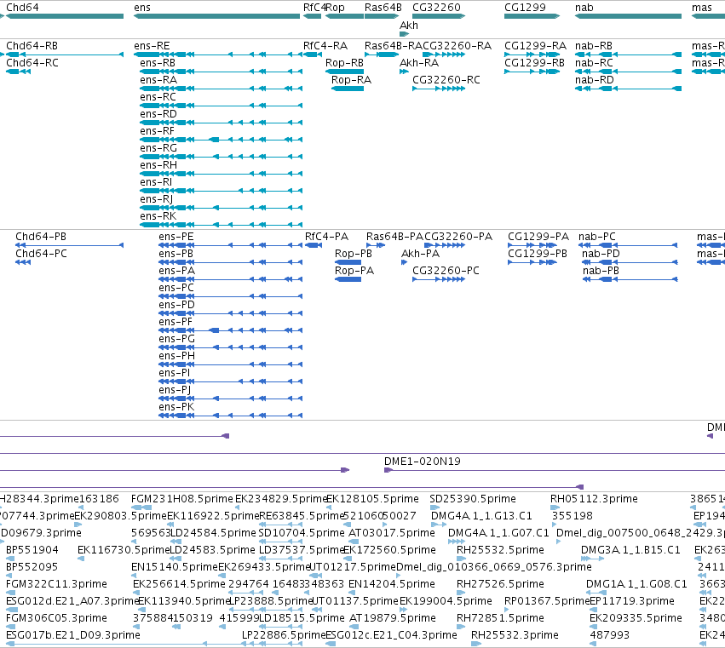Viewport: 725px width, 648px height.
Task: Select the RH05112.3prime EST label
Action: 594,499
